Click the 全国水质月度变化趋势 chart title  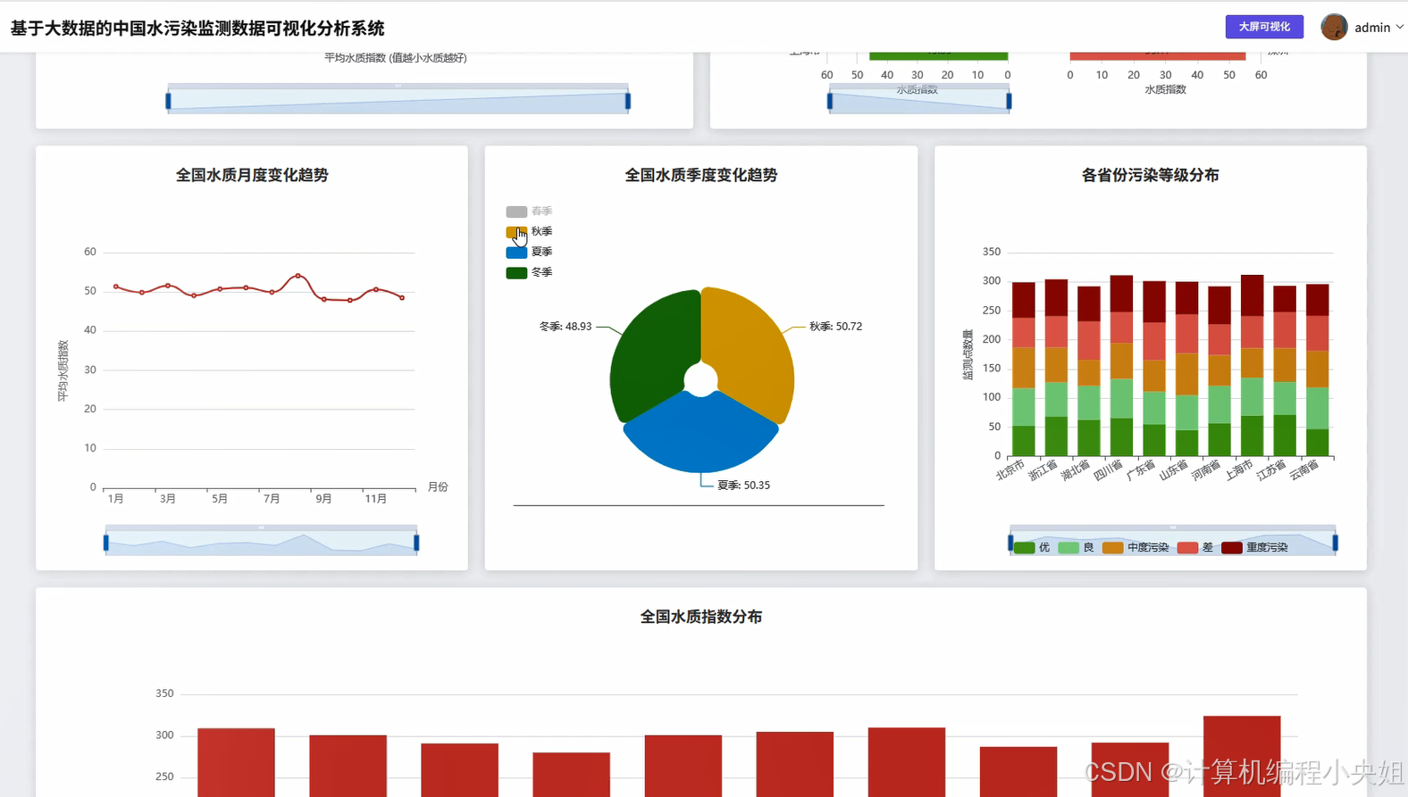coord(252,175)
